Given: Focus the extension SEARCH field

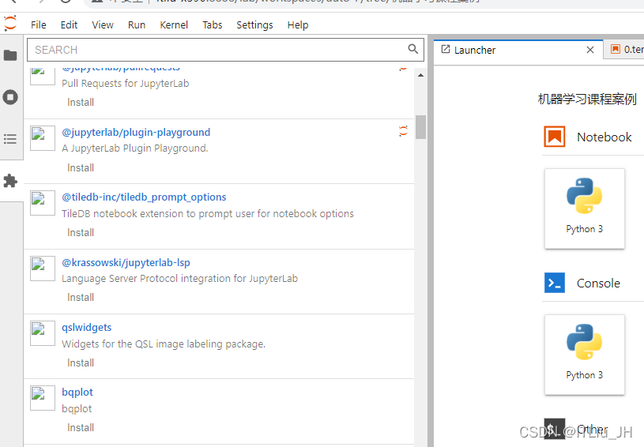Looking at the screenshot, I should point(225,50).
